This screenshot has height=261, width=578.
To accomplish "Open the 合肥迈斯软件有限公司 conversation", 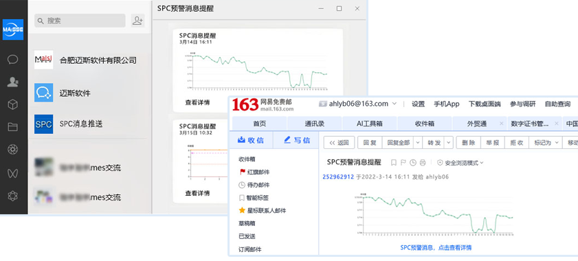I will click(x=89, y=60).
